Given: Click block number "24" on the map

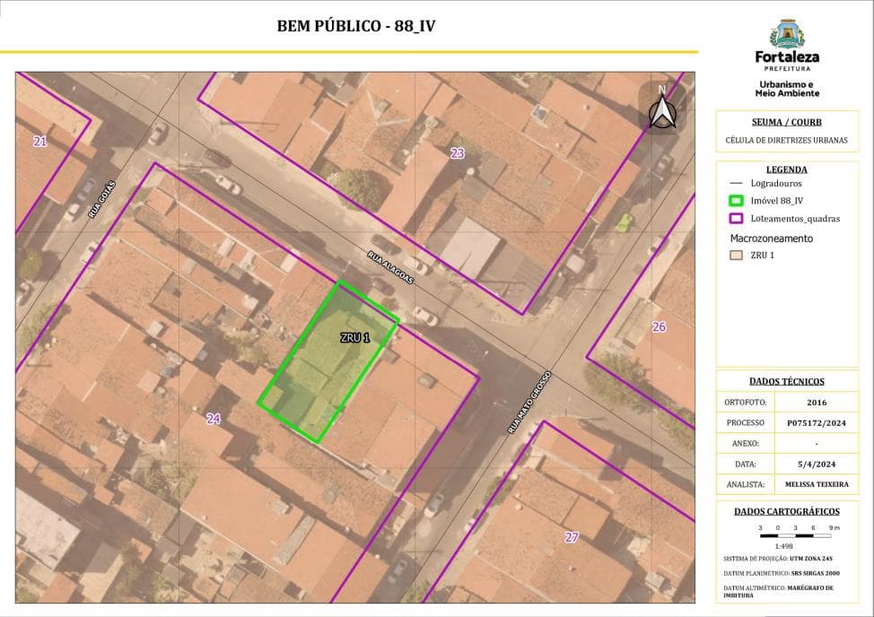Looking at the screenshot, I should (x=214, y=418).
